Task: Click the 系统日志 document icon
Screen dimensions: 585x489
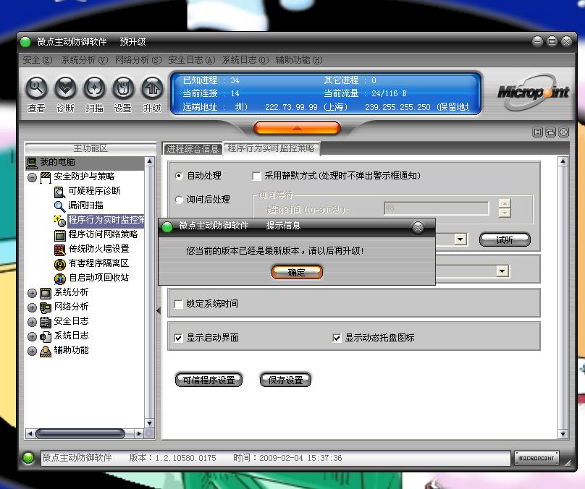Action: (x=46, y=336)
